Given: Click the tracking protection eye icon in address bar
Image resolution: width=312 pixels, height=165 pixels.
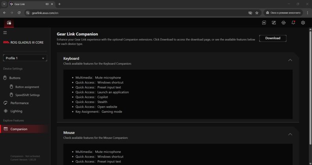Looking at the screenshot, I should [x=250, y=13].
